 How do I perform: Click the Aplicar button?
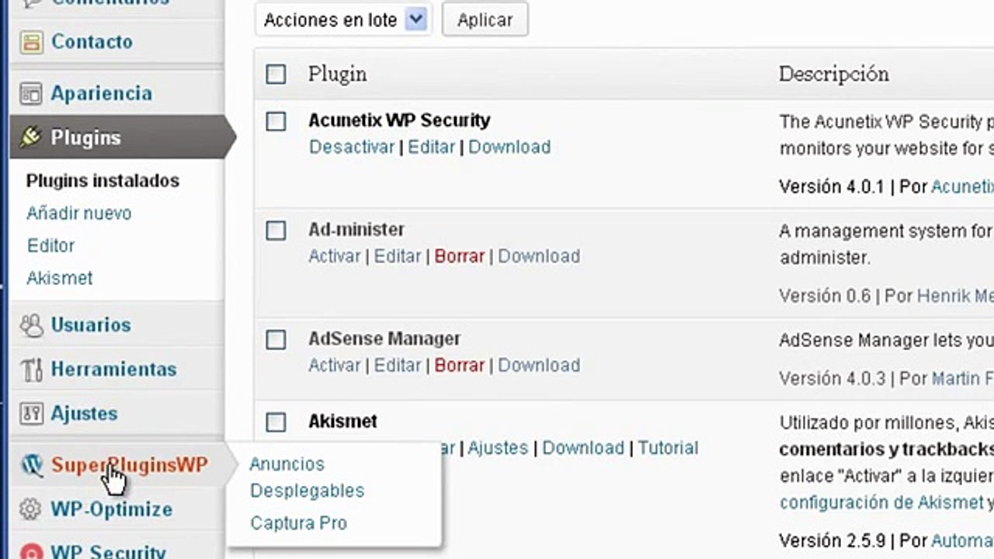tap(485, 20)
